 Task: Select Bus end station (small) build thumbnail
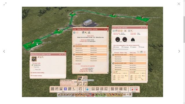[80, 78]
